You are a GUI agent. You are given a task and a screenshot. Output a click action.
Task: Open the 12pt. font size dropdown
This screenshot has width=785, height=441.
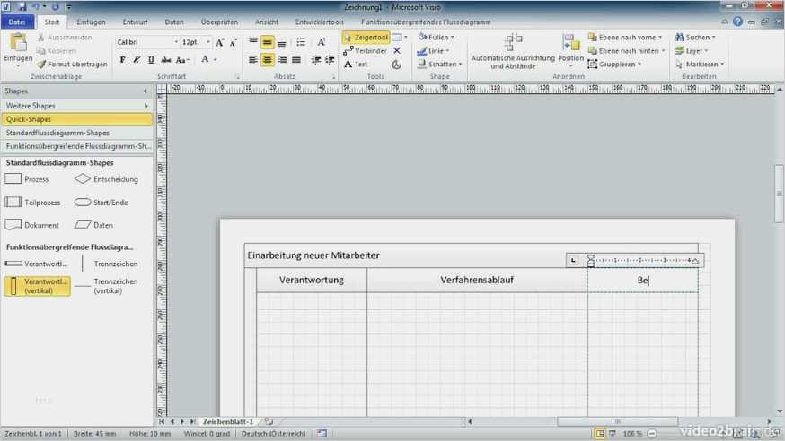208,42
